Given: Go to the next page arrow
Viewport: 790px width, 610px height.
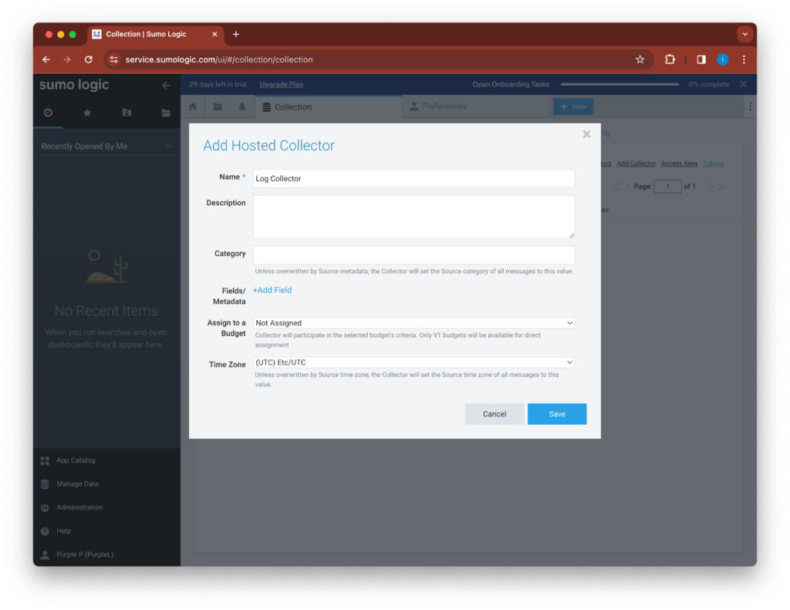Looking at the screenshot, I should coord(711,187).
